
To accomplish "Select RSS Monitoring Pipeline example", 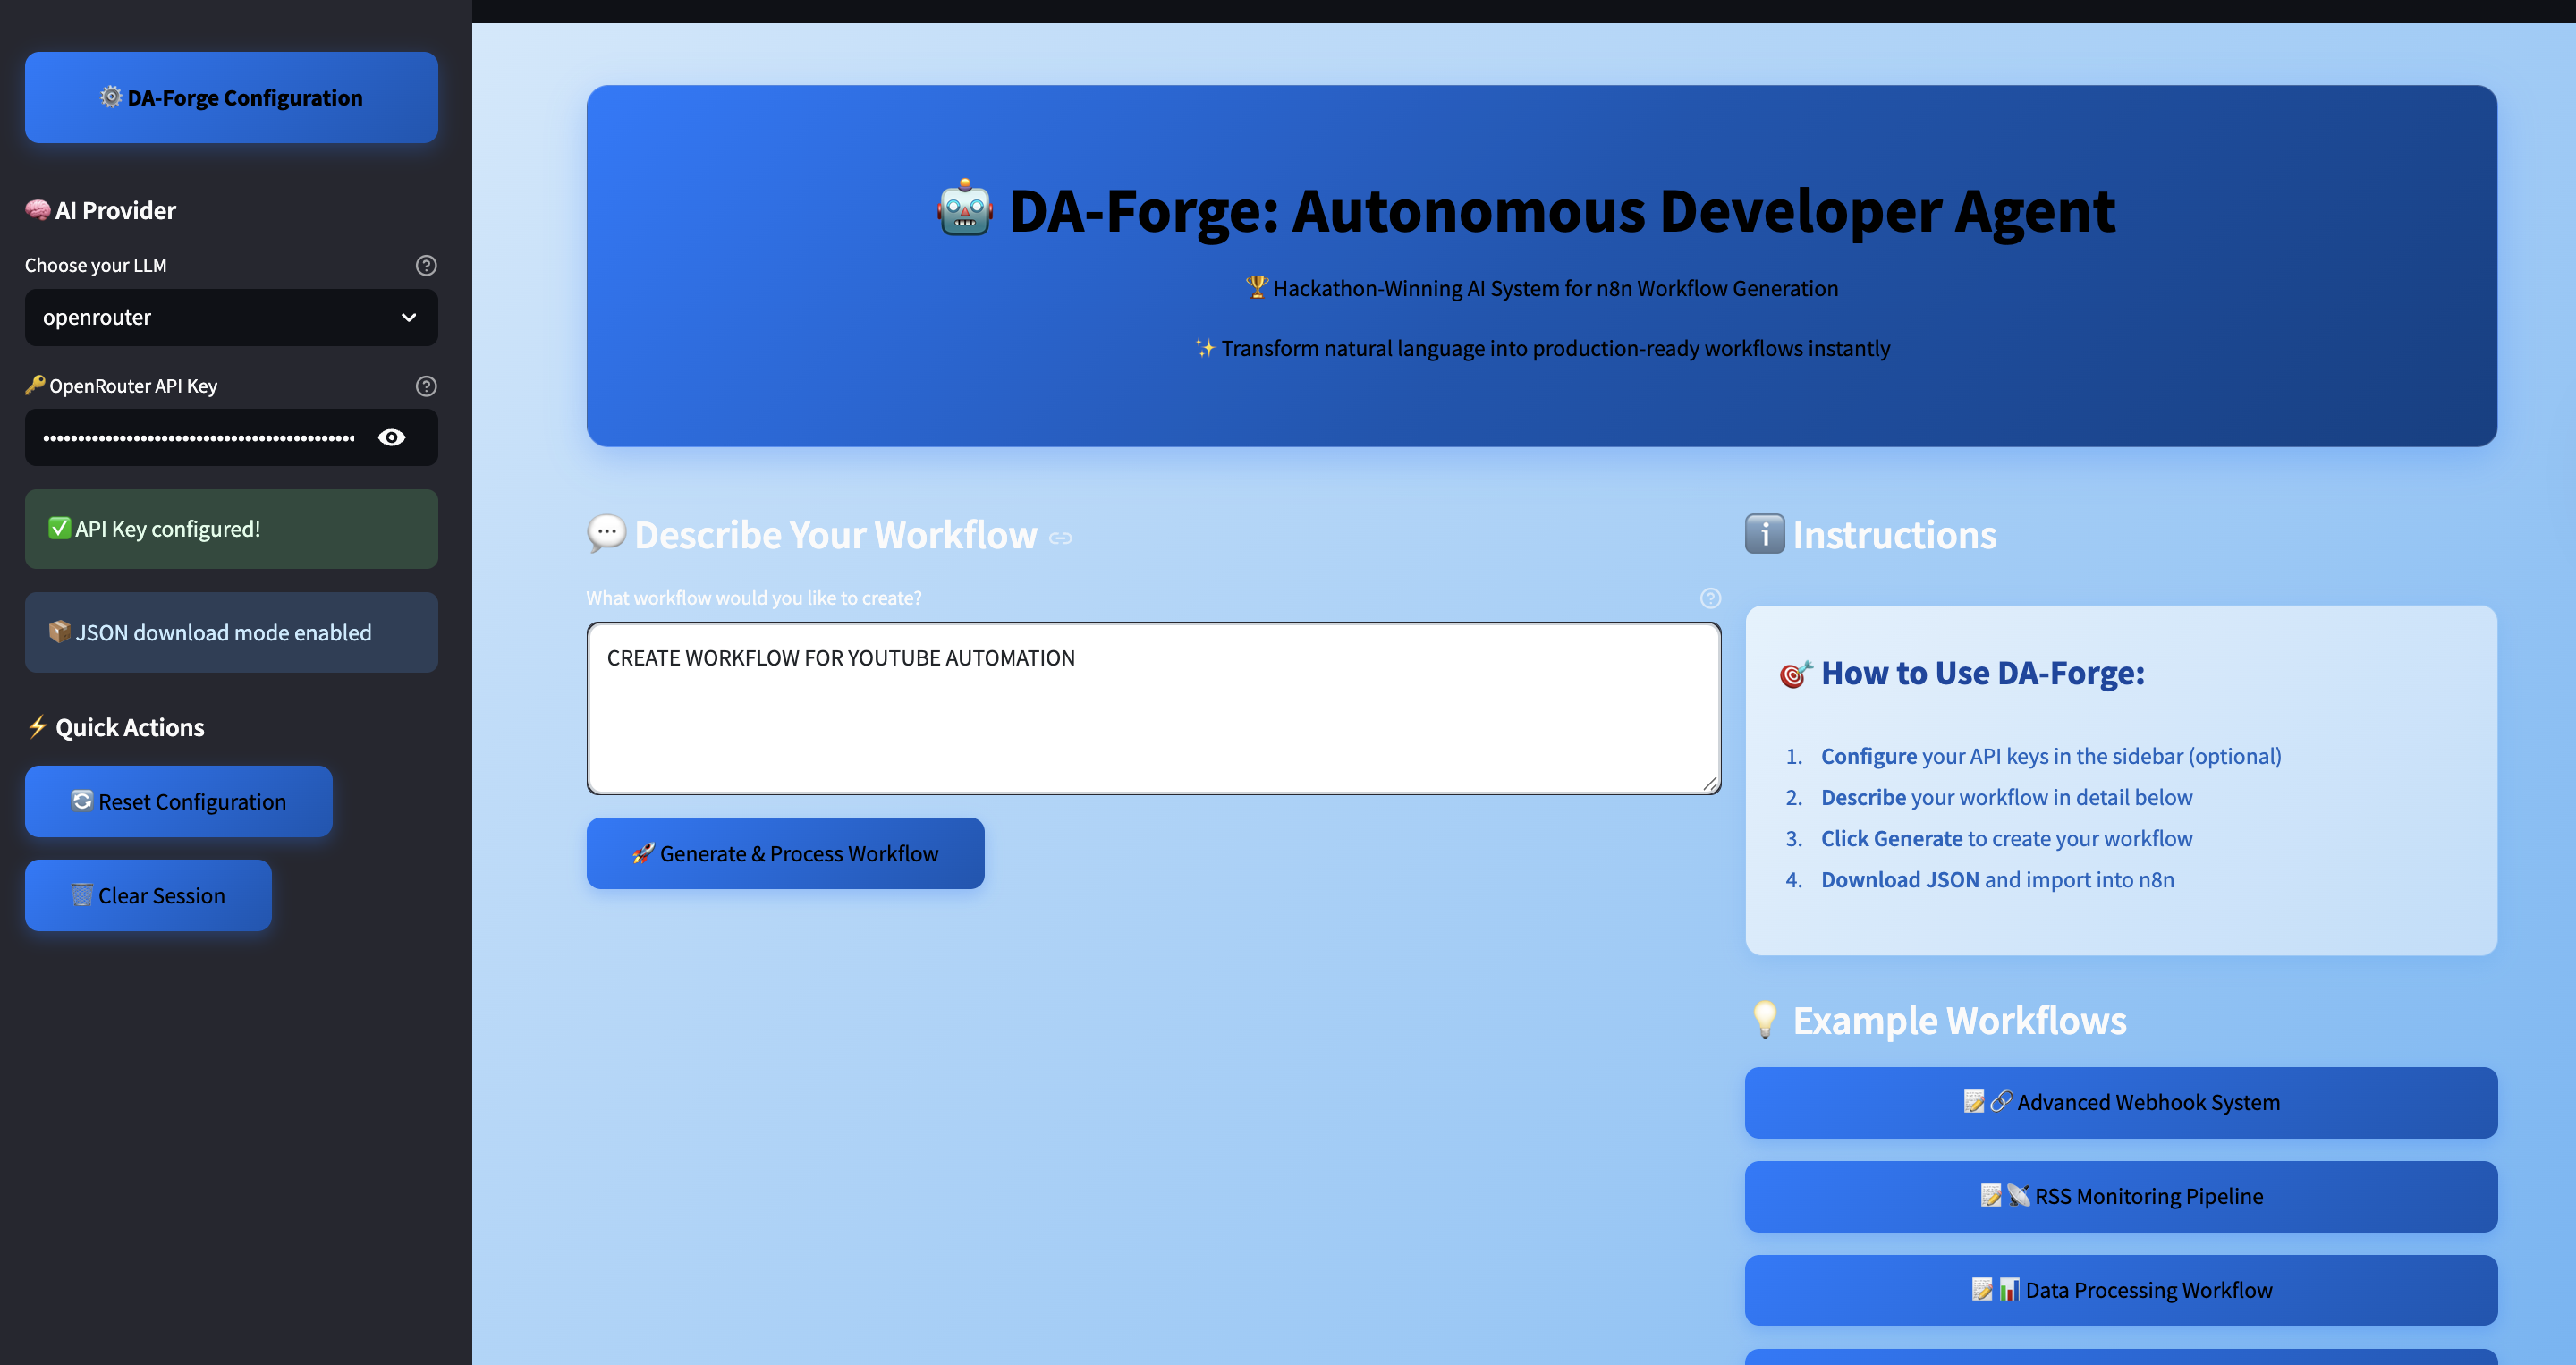I will tap(2120, 1196).
